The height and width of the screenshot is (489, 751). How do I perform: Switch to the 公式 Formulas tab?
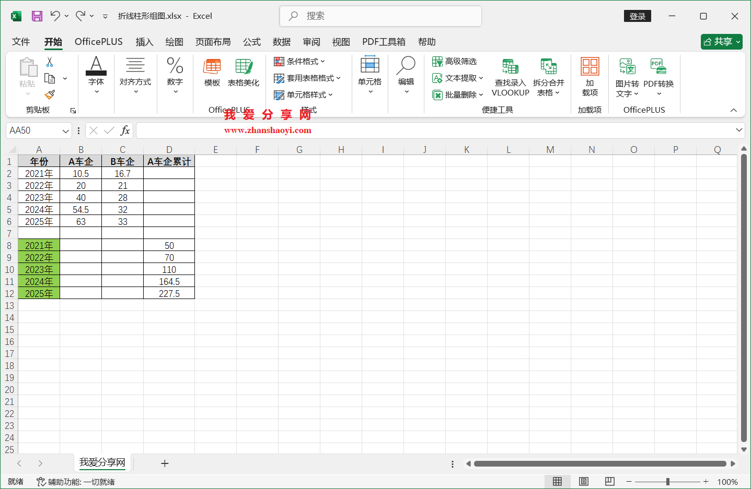(x=252, y=42)
